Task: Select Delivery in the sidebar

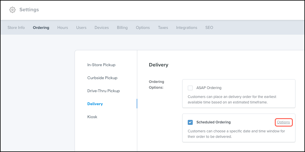Action: [x=95, y=104]
